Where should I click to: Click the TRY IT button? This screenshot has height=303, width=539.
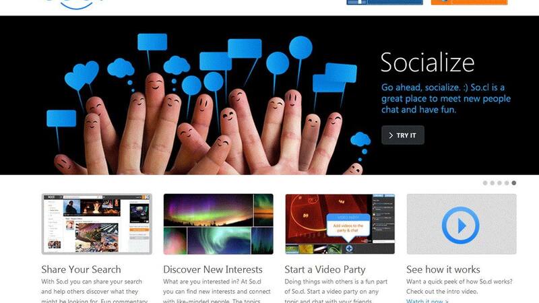coord(403,135)
